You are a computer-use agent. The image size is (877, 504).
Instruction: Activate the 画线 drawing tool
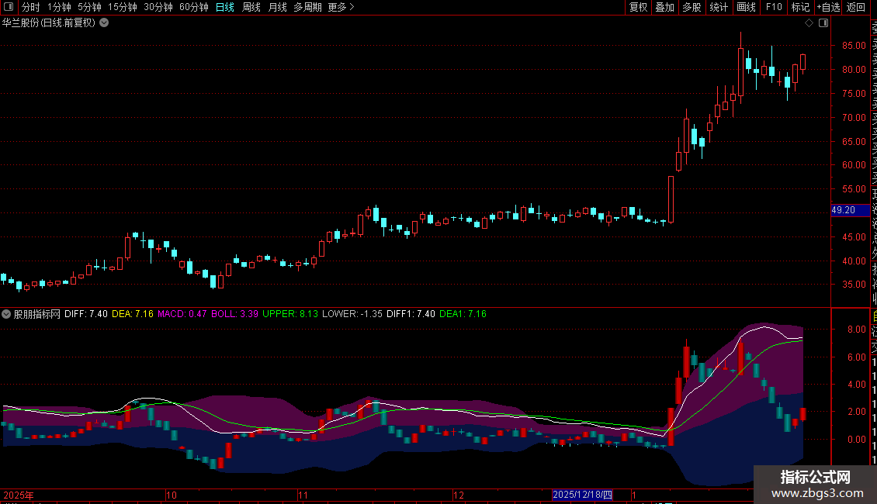pos(746,7)
